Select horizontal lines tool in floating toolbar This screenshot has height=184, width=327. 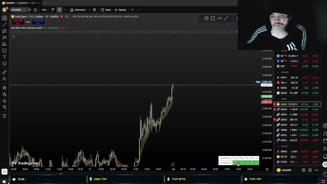point(206,18)
